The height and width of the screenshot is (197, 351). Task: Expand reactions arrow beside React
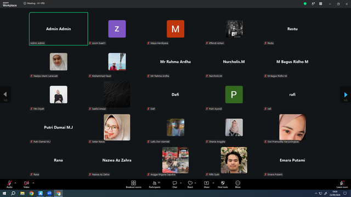[x=195, y=183]
